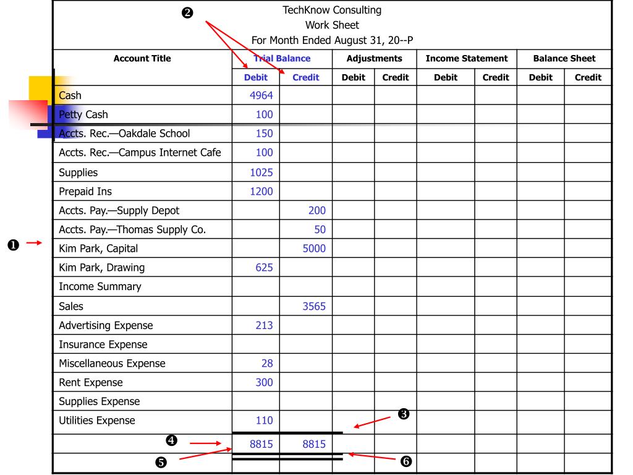633x475 pixels.
Task: Select the 'Income Statement' column group header
Action: point(467,59)
